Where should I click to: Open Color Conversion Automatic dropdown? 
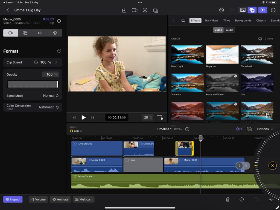49,107
